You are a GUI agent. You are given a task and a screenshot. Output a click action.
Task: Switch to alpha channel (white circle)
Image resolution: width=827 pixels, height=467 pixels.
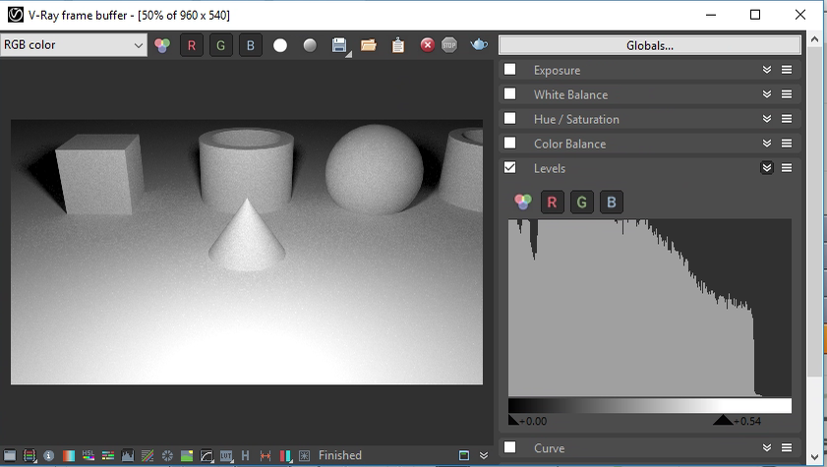coord(280,45)
